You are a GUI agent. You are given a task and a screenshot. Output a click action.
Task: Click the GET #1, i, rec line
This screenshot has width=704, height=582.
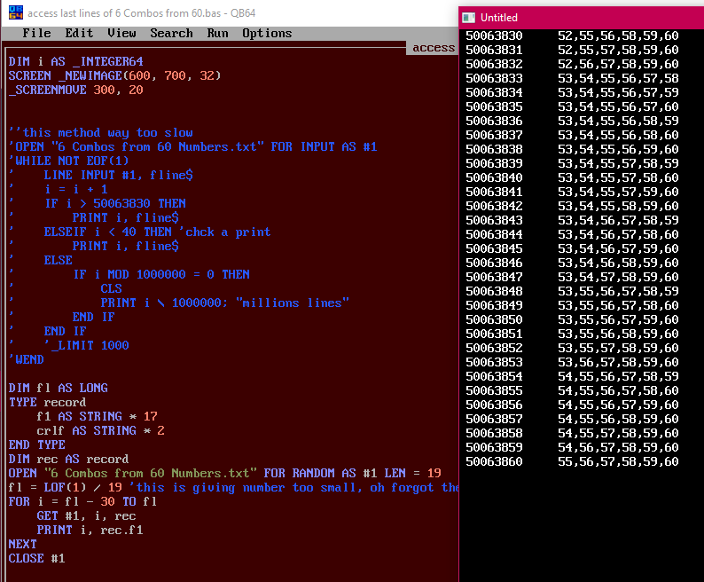(86, 516)
